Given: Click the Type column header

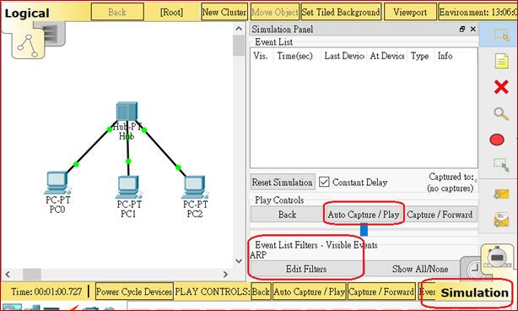Looking at the screenshot, I should click(x=420, y=56).
